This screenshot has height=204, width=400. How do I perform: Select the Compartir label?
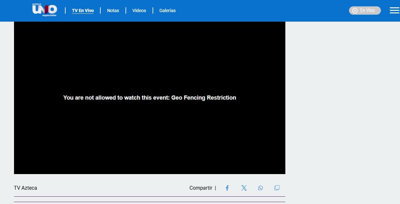[201, 188]
